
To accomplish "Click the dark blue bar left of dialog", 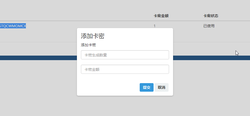I will 37,58.
